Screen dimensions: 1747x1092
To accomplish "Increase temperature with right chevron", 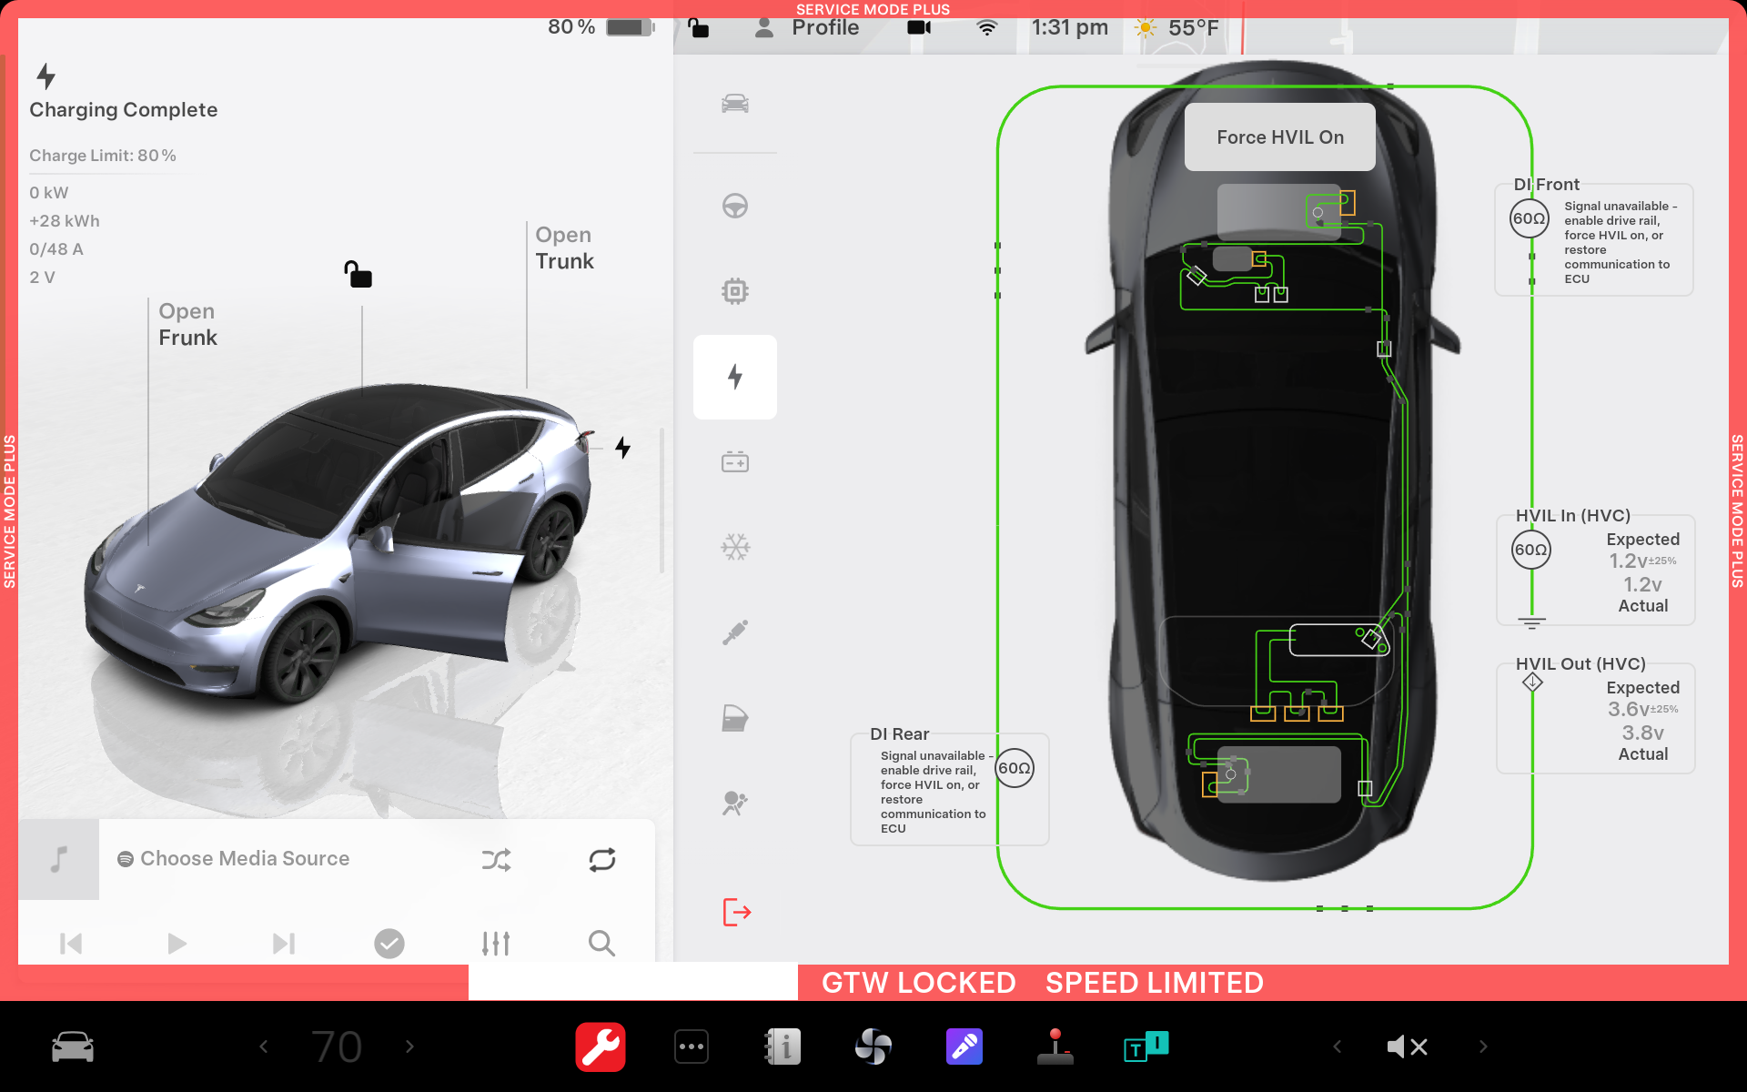I will pyautogui.click(x=409, y=1046).
